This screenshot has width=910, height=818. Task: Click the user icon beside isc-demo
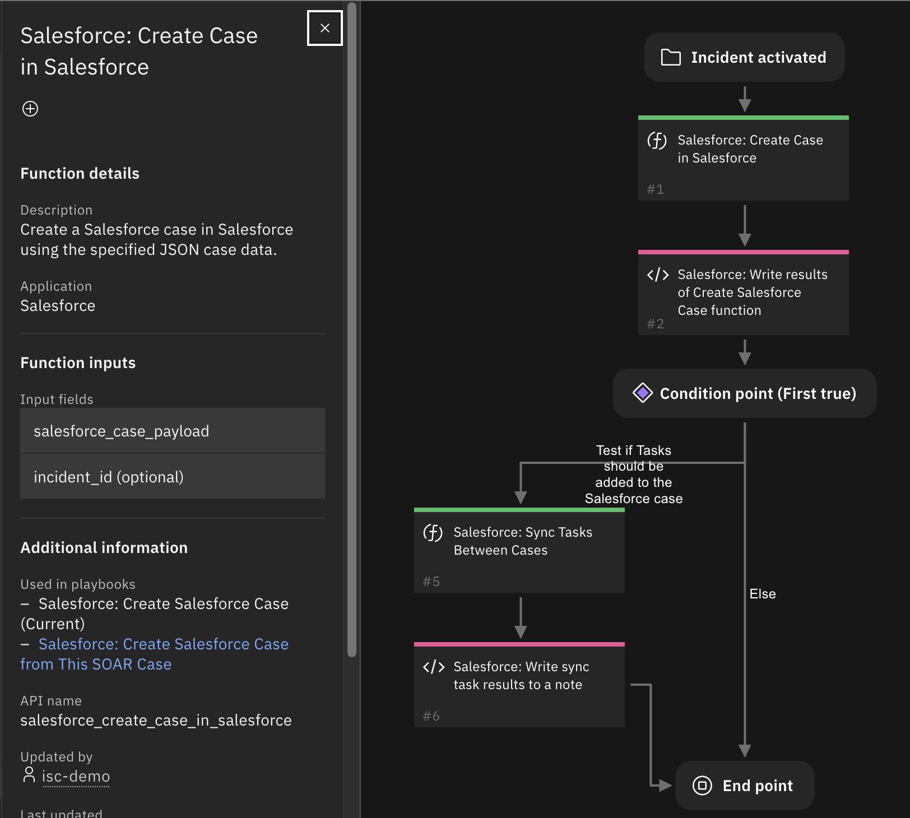click(x=29, y=775)
